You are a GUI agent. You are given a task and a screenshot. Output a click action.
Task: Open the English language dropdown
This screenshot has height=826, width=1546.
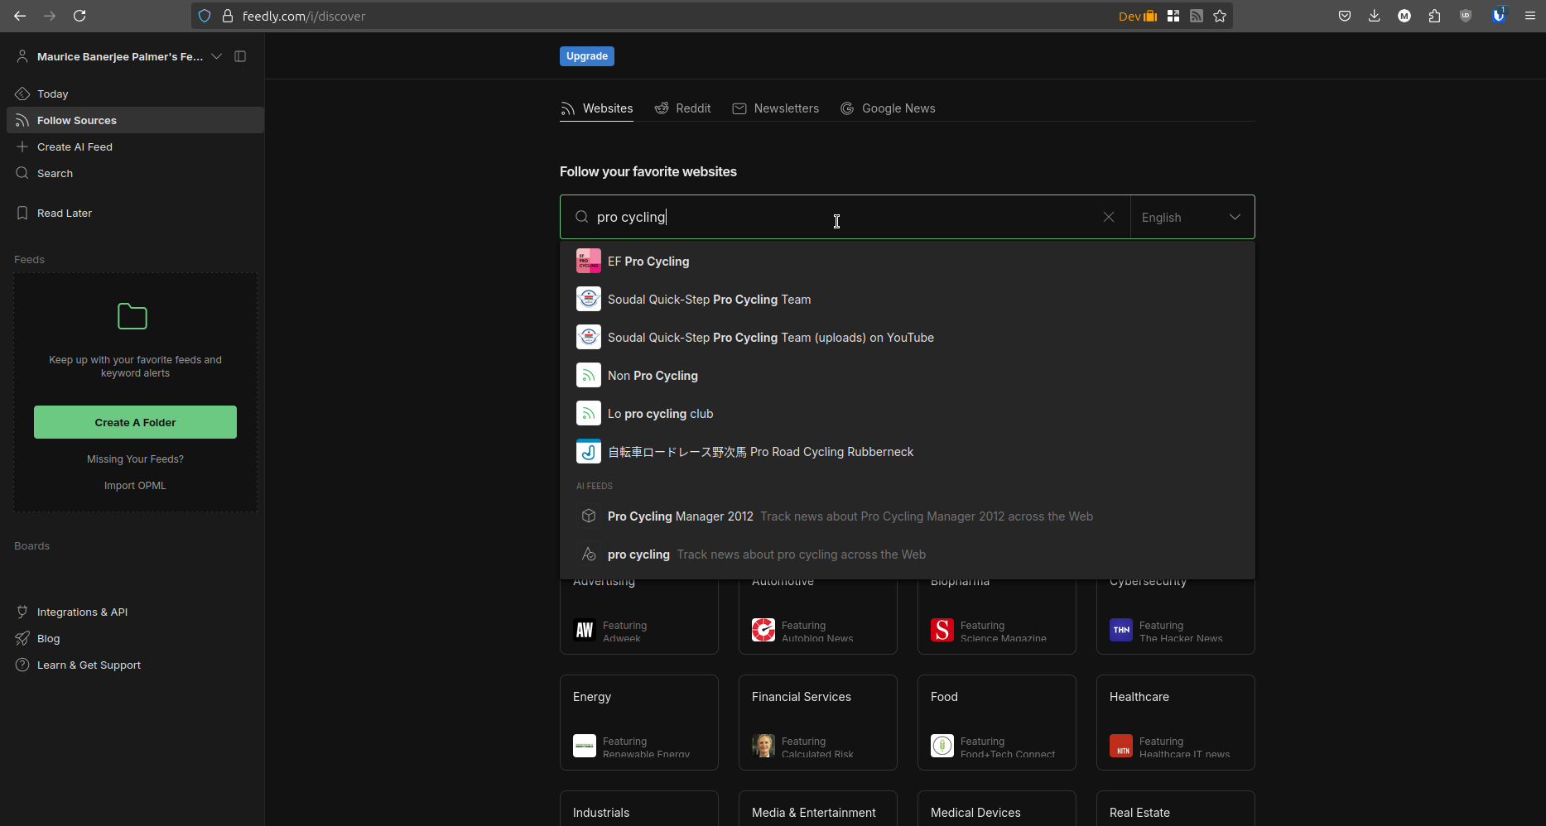tap(1192, 218)
